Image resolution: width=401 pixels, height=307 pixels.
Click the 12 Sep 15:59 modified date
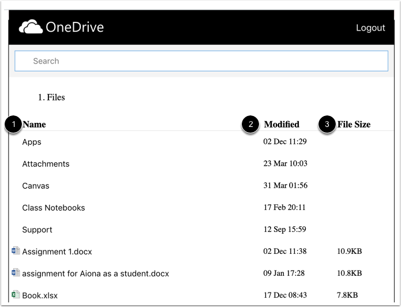[284, 229]
